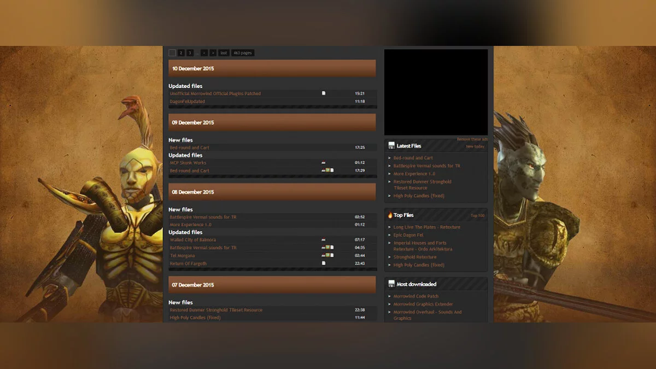Open More Experience 1.0 under 08 December
The width and height of the screenshot is (656, 369).
tap(190, 225)
